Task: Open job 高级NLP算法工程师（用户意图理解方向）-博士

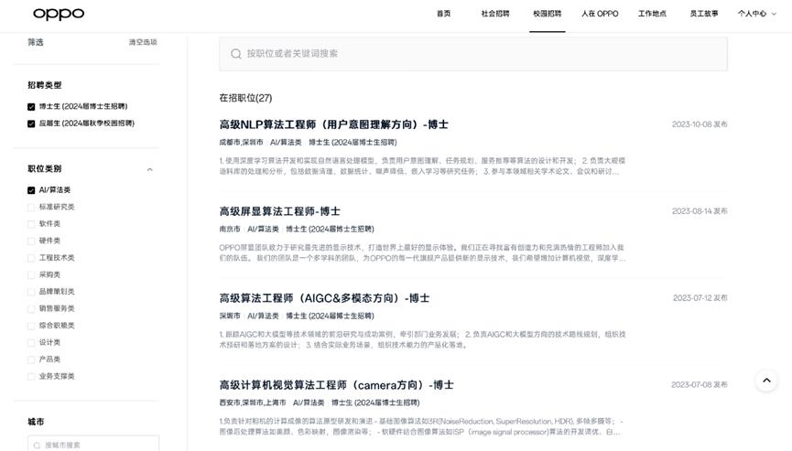Action: pyautogui.click(x=334, y=124)
